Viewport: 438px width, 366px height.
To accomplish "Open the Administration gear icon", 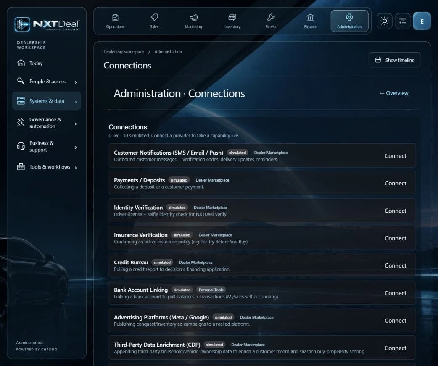I will (x=349, y=17).
